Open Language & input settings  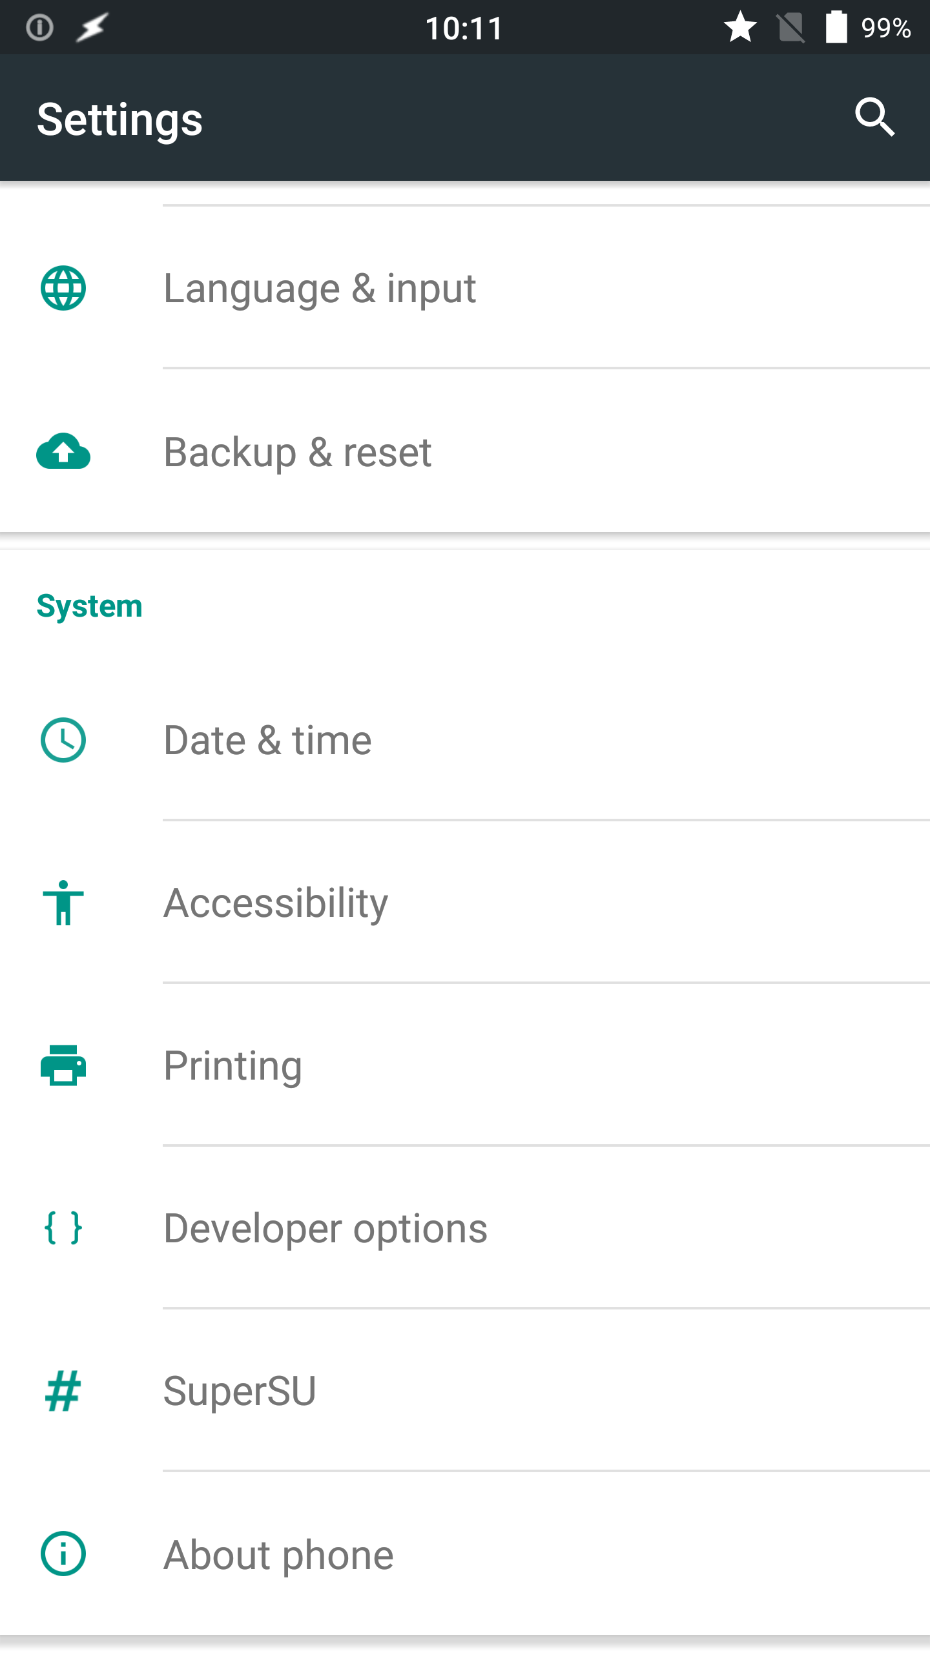point(465,288)
